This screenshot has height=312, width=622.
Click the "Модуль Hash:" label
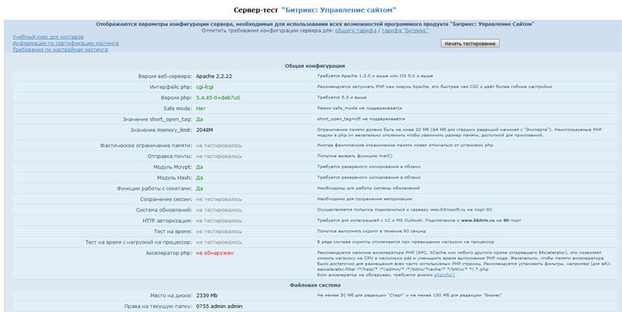pyautogui.click(x=174, y=178)
